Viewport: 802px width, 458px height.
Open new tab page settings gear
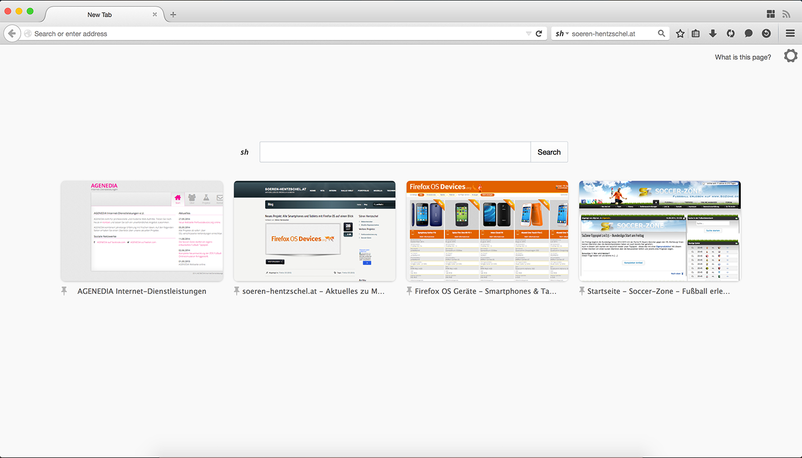click(x=790, y=56)
